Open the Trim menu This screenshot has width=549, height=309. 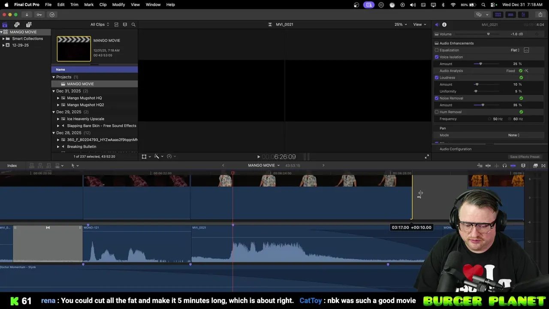pos(74,5)
